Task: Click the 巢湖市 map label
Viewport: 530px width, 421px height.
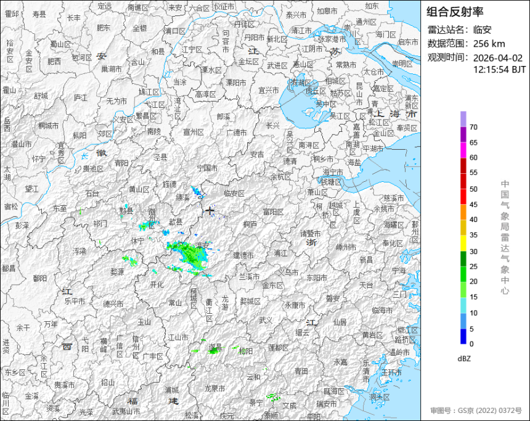Action: tap(112, 69)
